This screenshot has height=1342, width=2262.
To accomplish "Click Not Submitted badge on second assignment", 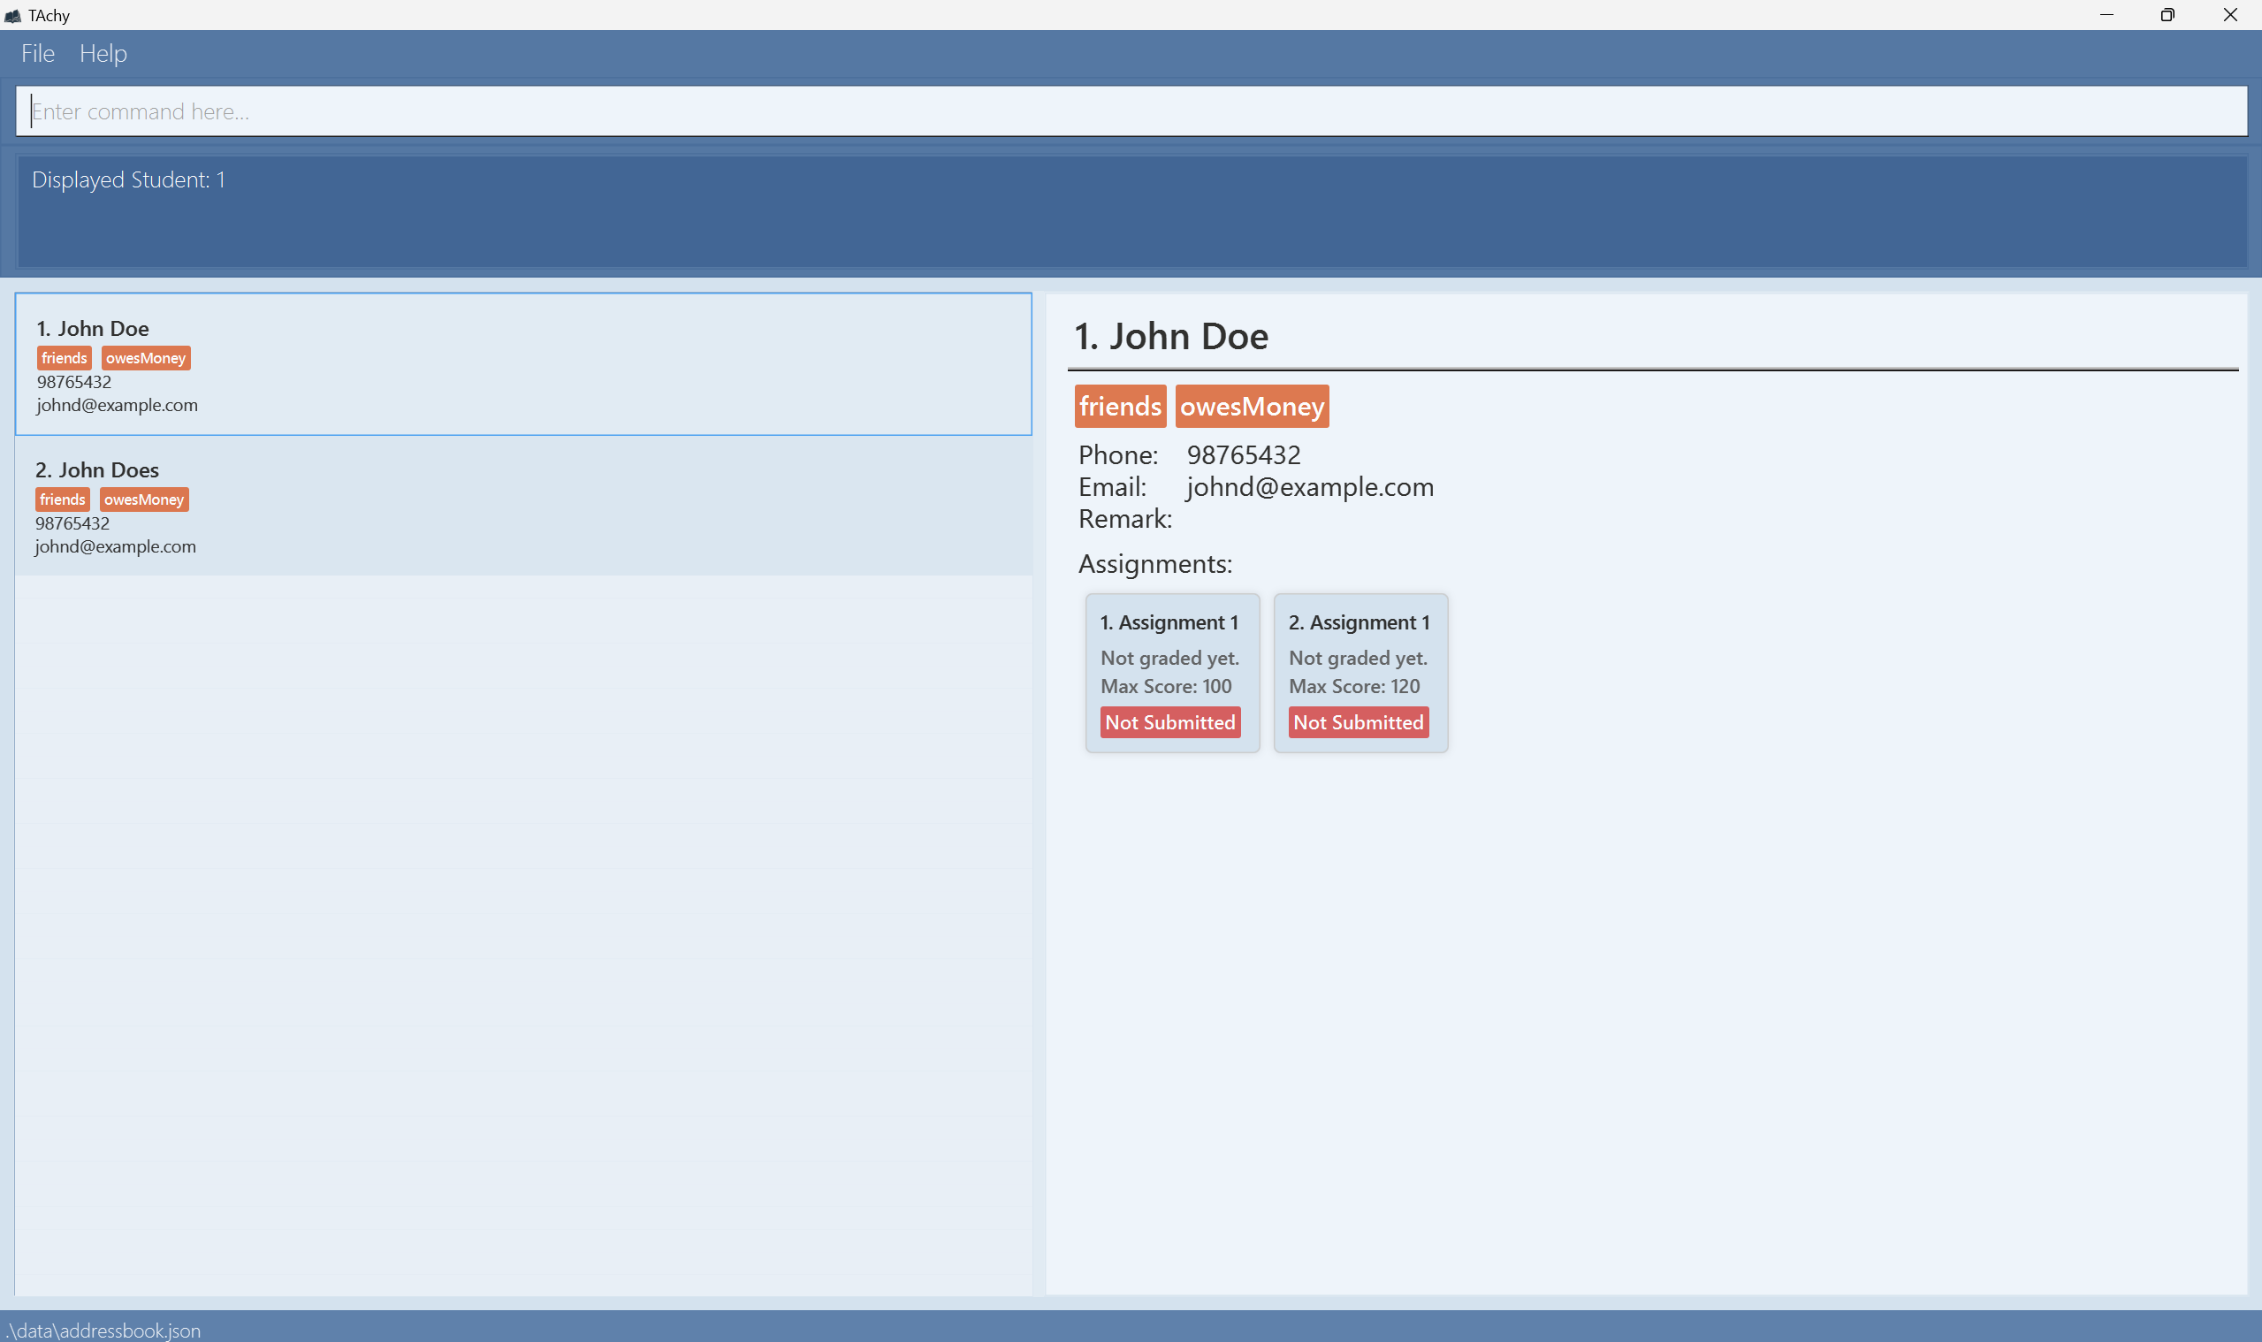I will coord(1358,722).
